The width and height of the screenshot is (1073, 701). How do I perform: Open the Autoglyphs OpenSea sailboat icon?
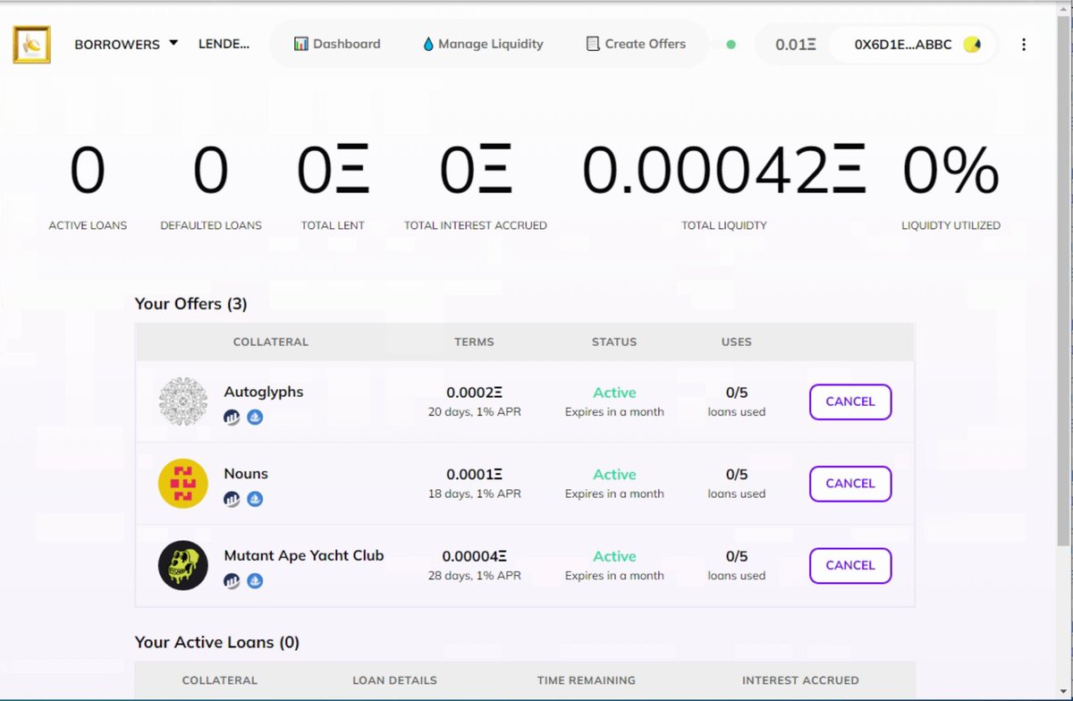click(255, 418)
